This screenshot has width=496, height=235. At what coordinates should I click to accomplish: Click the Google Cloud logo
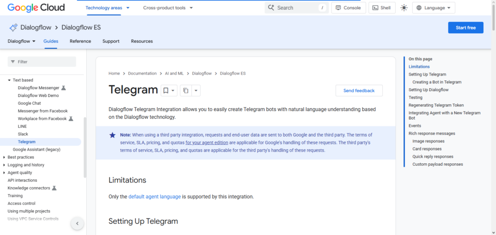(36, 8)
